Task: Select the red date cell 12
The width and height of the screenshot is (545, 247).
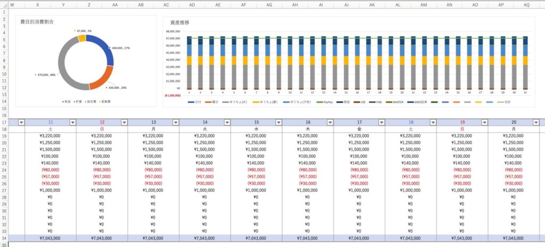Action: tap(102, 122)
